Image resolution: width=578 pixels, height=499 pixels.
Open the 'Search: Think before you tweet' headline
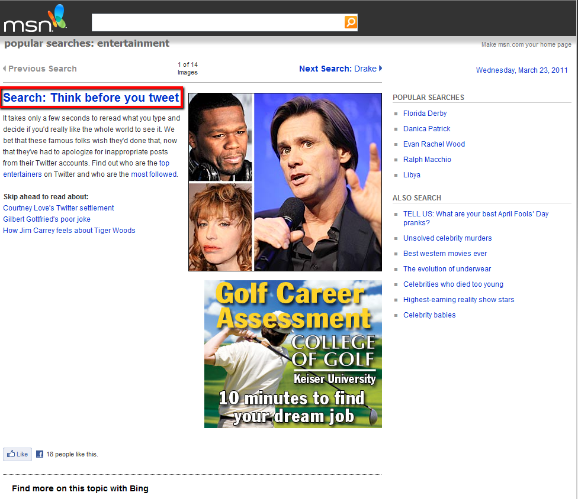click(x=91, y=98)
